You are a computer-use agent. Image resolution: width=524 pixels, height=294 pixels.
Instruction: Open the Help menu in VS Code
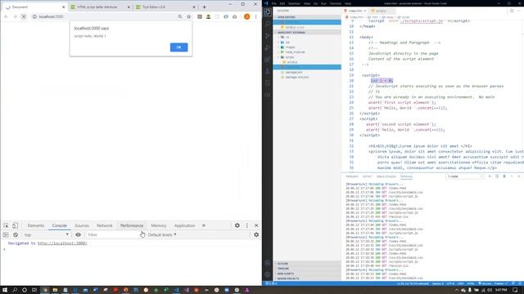point(348,3)
